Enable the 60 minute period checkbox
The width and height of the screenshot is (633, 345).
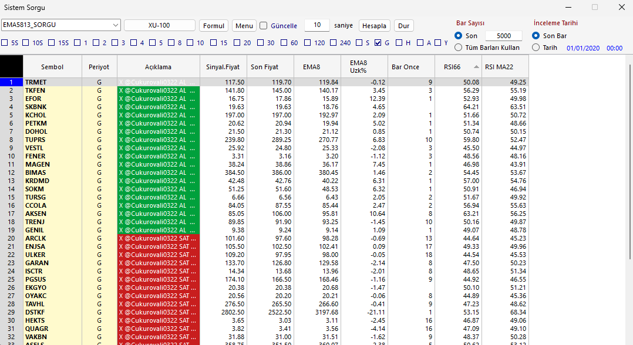(x=284, y=43)
